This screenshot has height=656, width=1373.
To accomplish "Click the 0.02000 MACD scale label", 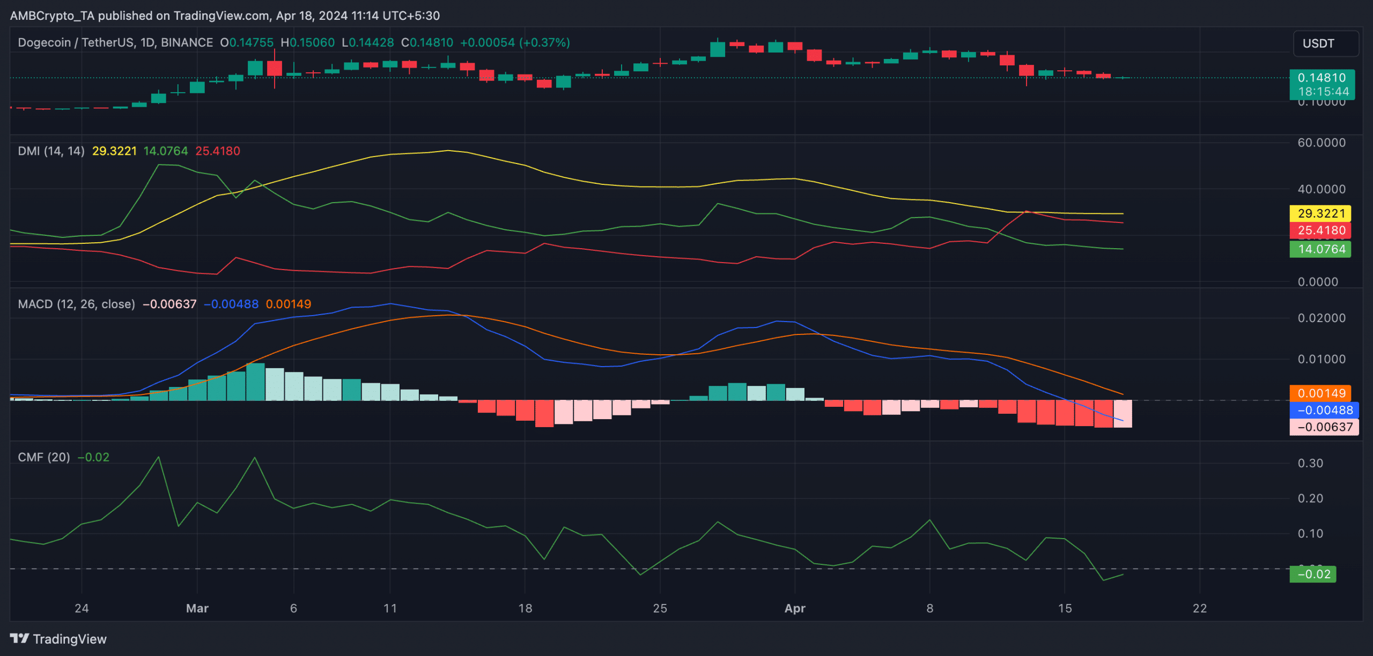I will [1322, 318].
